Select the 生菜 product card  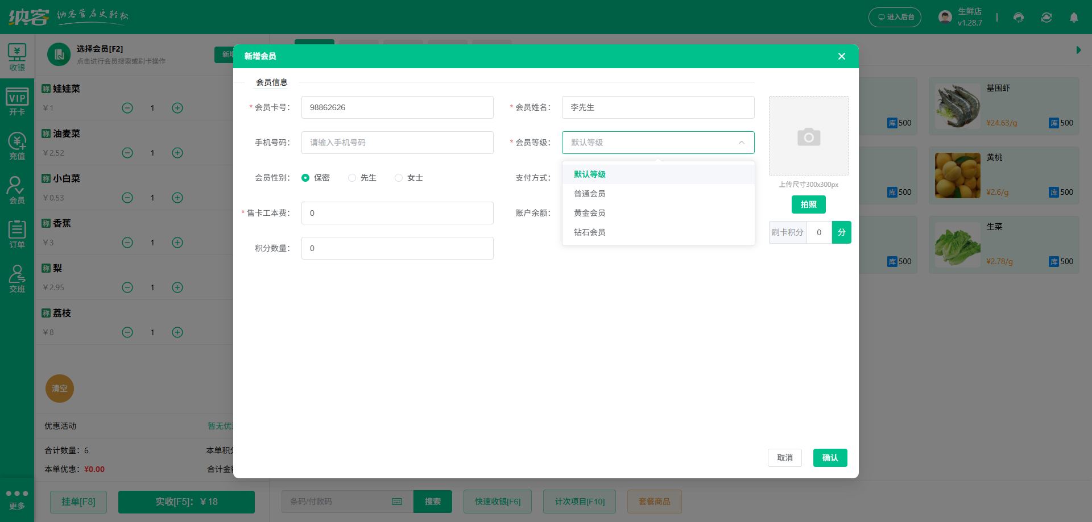tap(1004, 245)
